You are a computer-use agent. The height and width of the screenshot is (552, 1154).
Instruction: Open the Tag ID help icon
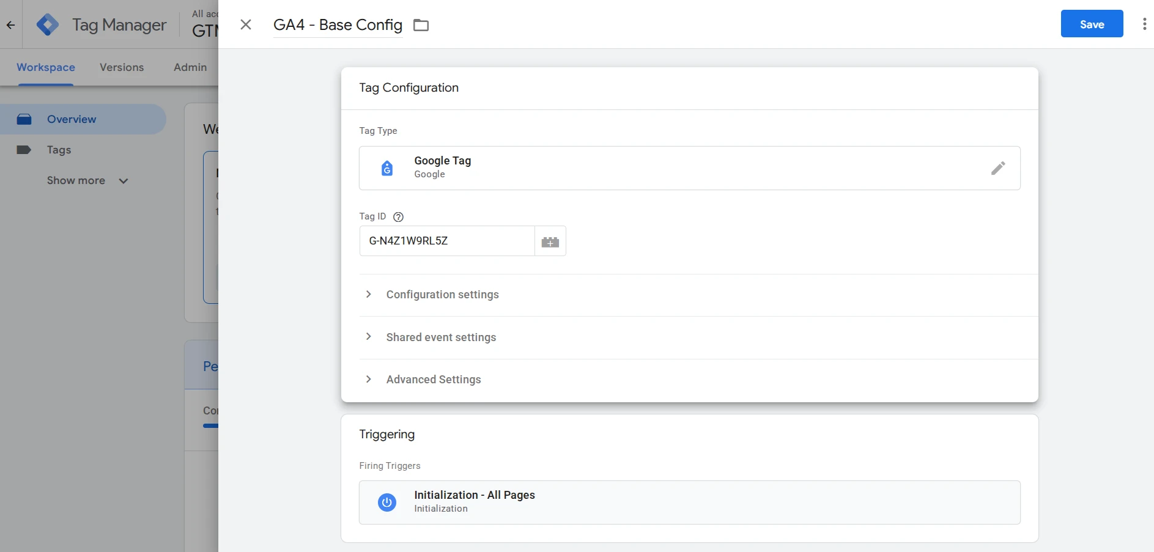[x=398, y=216]
